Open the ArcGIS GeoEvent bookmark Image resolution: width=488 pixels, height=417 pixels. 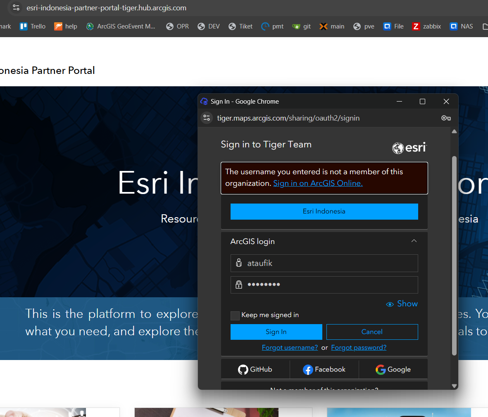[x=121, y=26]
